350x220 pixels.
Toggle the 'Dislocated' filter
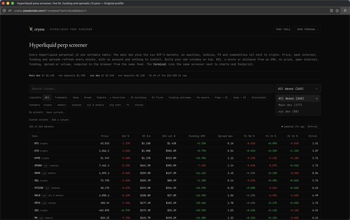[259, 97]
